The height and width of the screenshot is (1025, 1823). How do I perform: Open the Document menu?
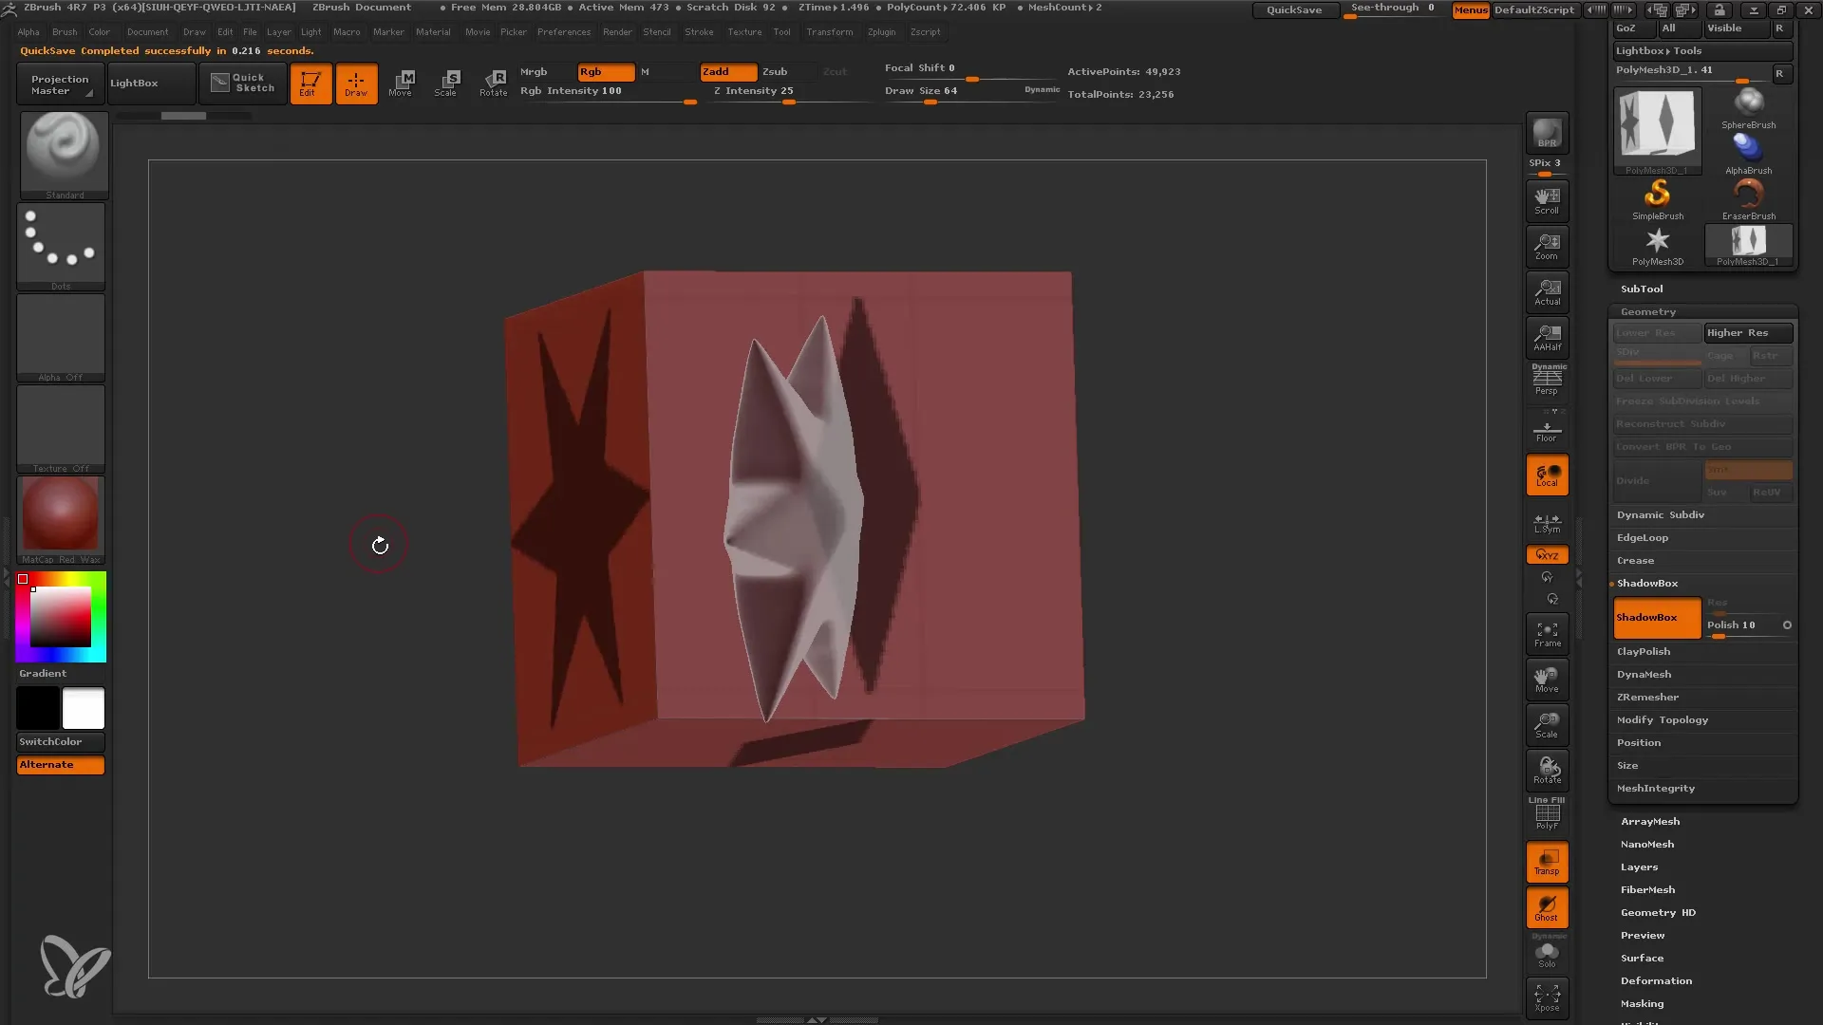pos(147,32)
